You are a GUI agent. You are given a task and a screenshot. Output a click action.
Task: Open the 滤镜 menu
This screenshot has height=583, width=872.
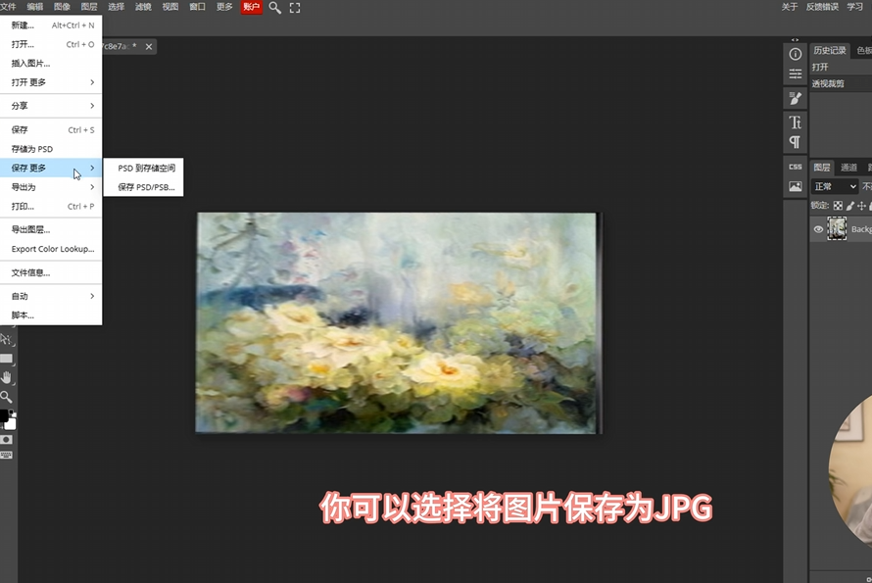click(x=143, y=7)
